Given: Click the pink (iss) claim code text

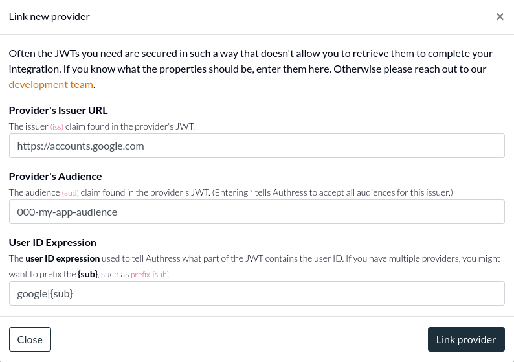Looking at the screenshot, I should pos(57,127).
